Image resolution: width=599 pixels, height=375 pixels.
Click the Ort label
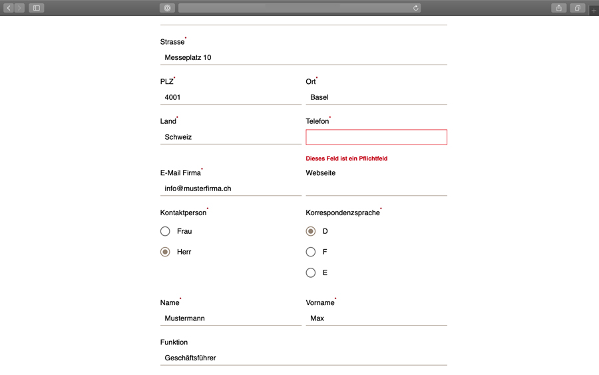tap(311, 82)
